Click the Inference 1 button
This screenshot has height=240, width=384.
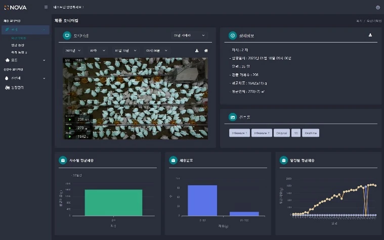point(239,133)
